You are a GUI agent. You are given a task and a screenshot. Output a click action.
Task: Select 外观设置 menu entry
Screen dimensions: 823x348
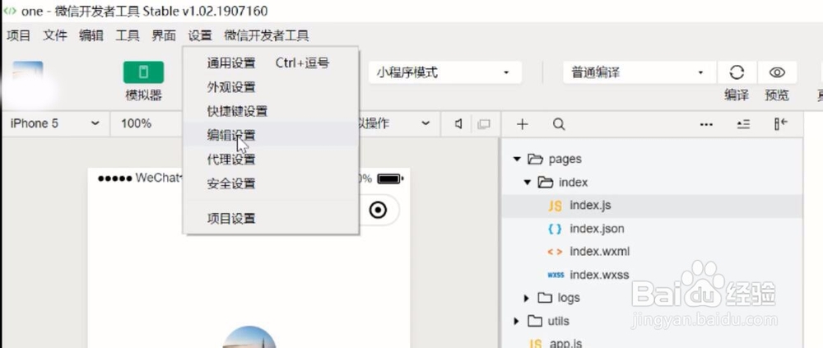coord(271,87)
